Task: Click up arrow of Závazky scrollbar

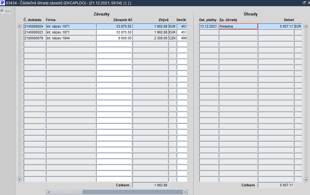Action: point(20,26)
